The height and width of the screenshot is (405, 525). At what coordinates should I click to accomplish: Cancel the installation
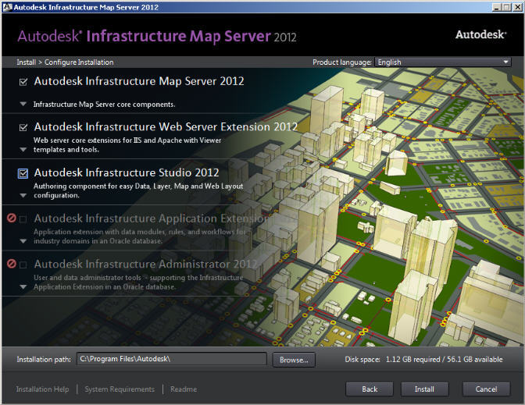[x=486, y=389]
